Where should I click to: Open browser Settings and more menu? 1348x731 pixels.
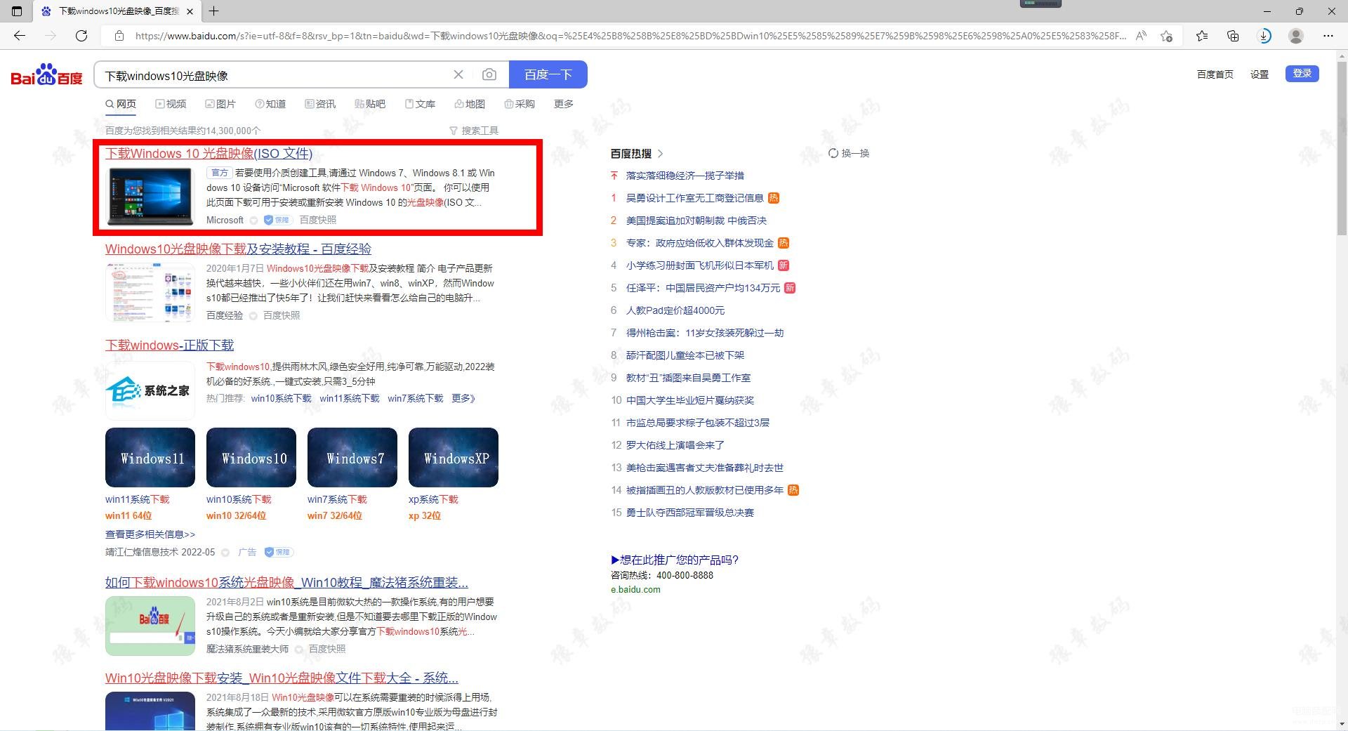point(1328,36)
